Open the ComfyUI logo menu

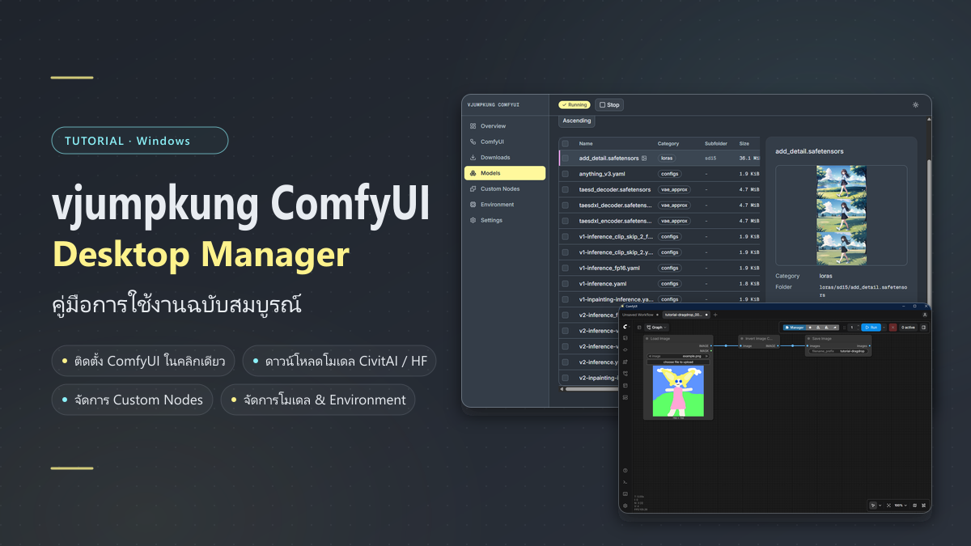pos(625,327)
